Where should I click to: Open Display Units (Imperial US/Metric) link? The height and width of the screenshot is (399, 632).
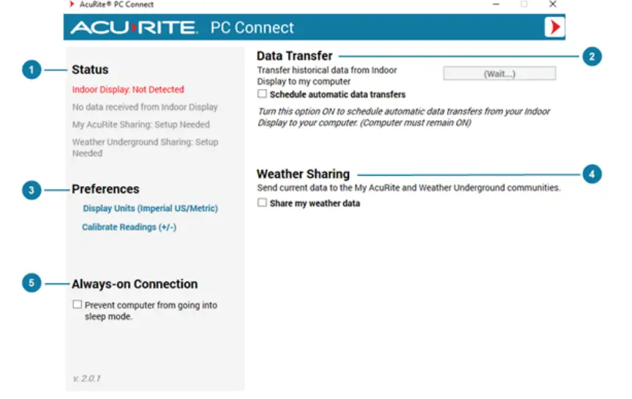point(151,208)
